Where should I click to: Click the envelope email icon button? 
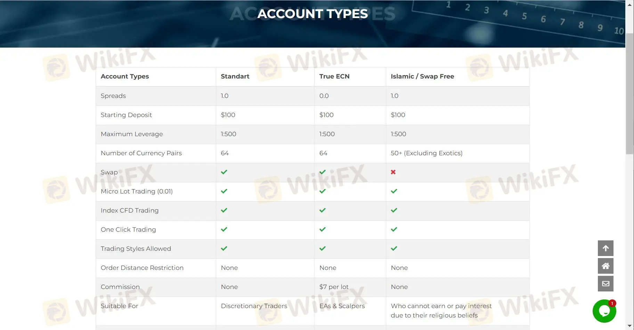(x=605, y=284)
